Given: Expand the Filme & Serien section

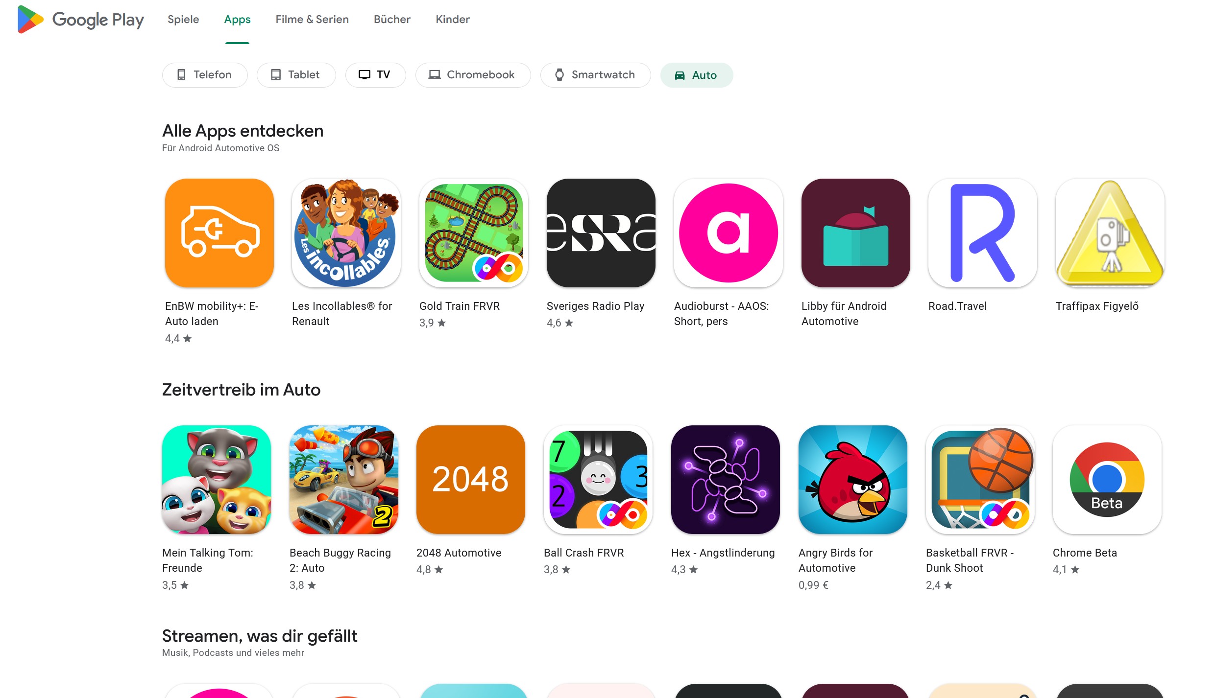Looking at the screenshot, I should [x=312, y=19].
